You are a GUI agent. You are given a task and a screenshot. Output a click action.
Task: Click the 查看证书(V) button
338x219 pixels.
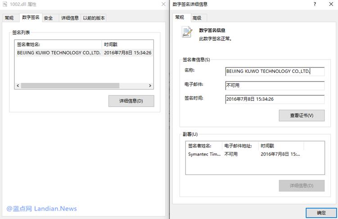pos(302,116)
